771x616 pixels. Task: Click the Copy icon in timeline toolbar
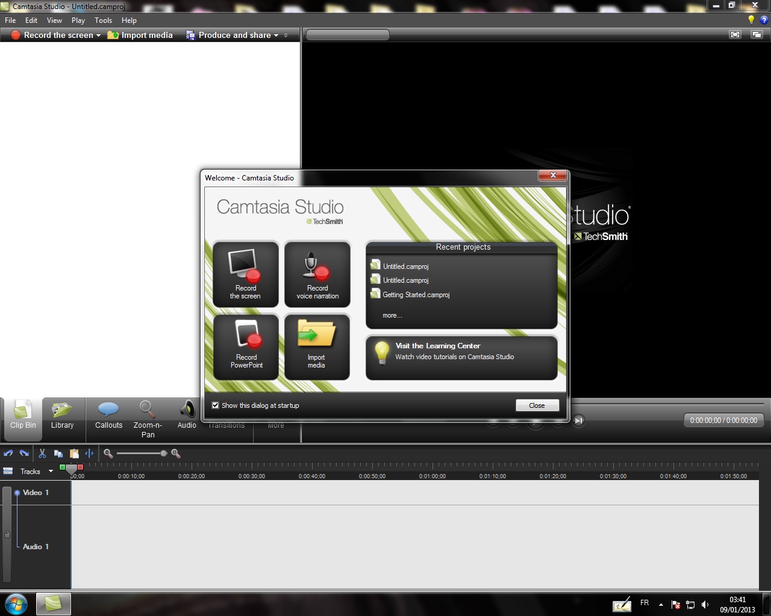(58, 454)
